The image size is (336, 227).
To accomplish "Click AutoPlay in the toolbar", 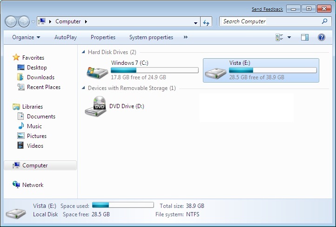I will 66,37.
